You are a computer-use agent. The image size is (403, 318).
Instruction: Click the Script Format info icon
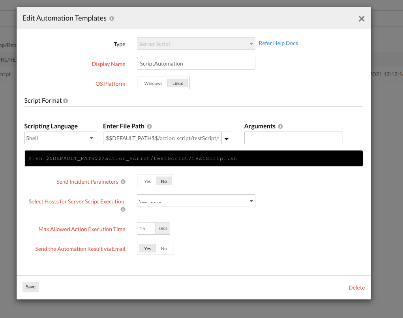click(x=66, y=101)
